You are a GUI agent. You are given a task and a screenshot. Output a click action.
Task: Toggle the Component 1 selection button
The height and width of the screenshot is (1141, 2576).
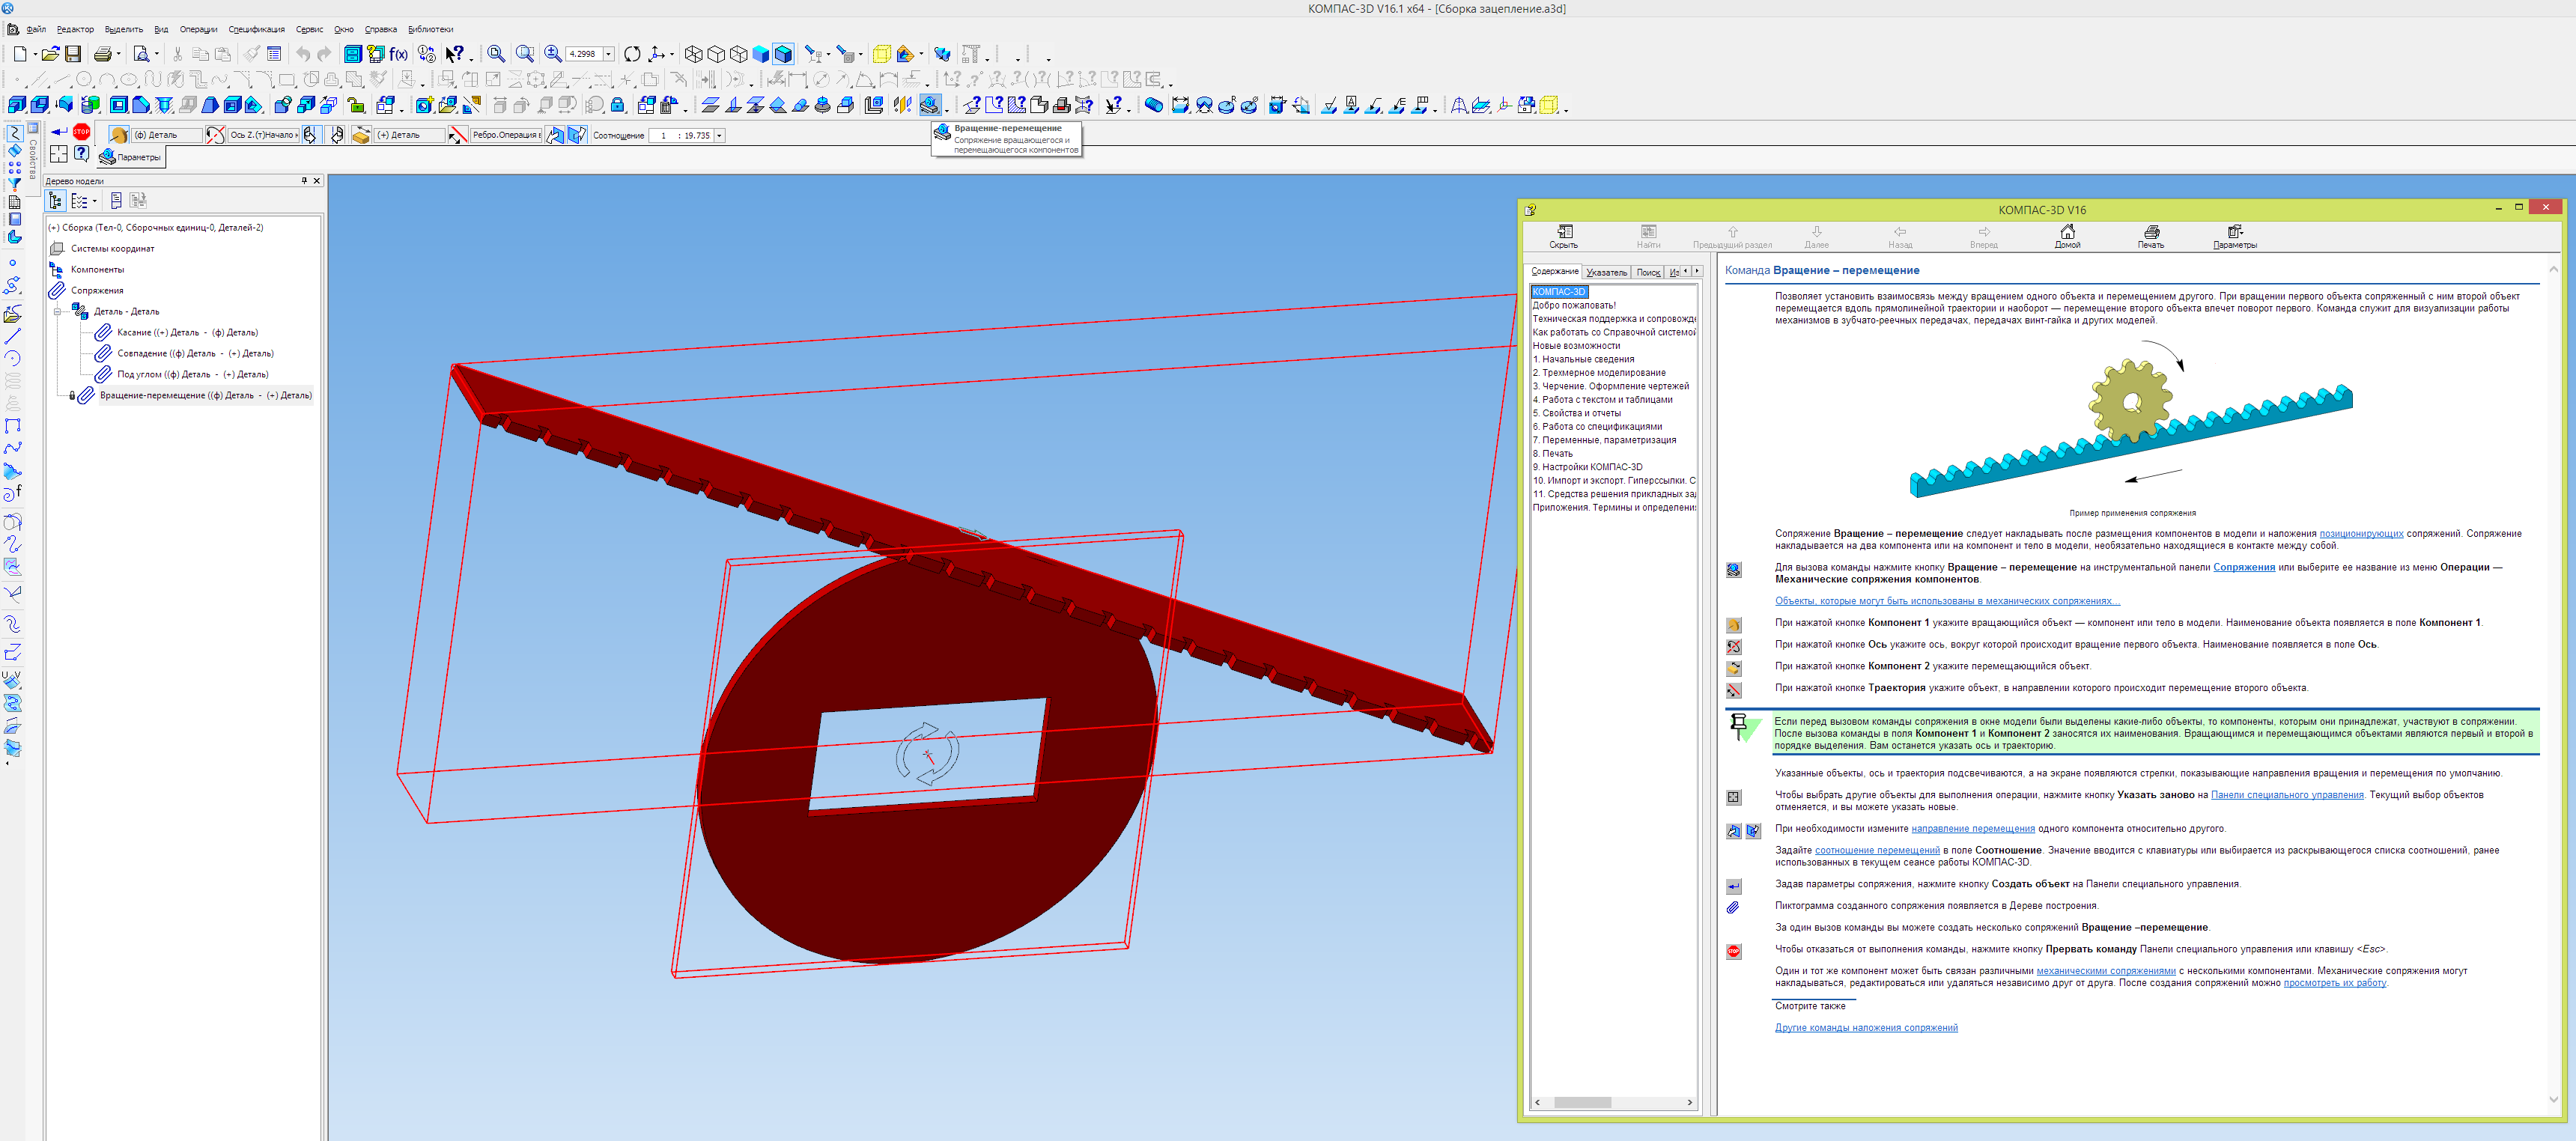[x=118, y=135]
